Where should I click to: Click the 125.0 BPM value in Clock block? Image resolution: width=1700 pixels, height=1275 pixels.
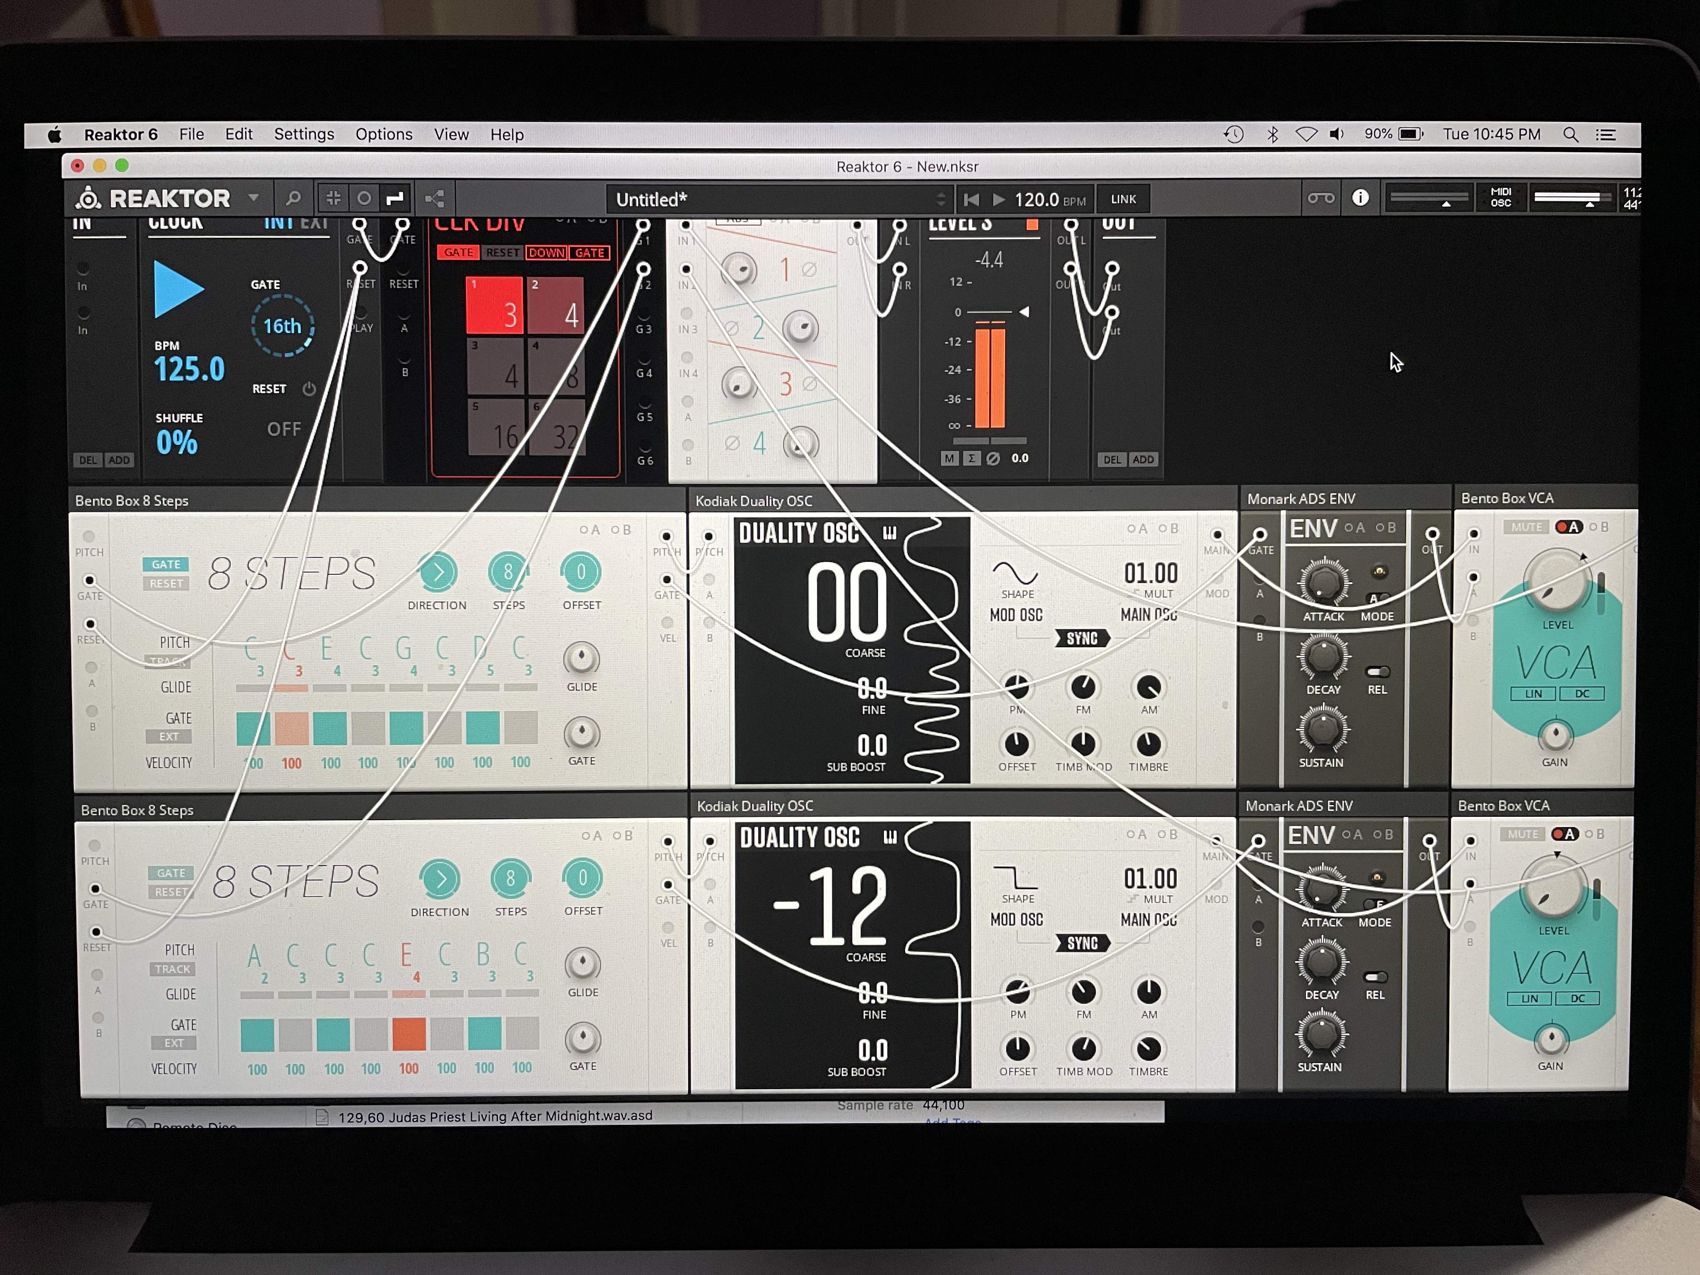[x=190, y=370]
